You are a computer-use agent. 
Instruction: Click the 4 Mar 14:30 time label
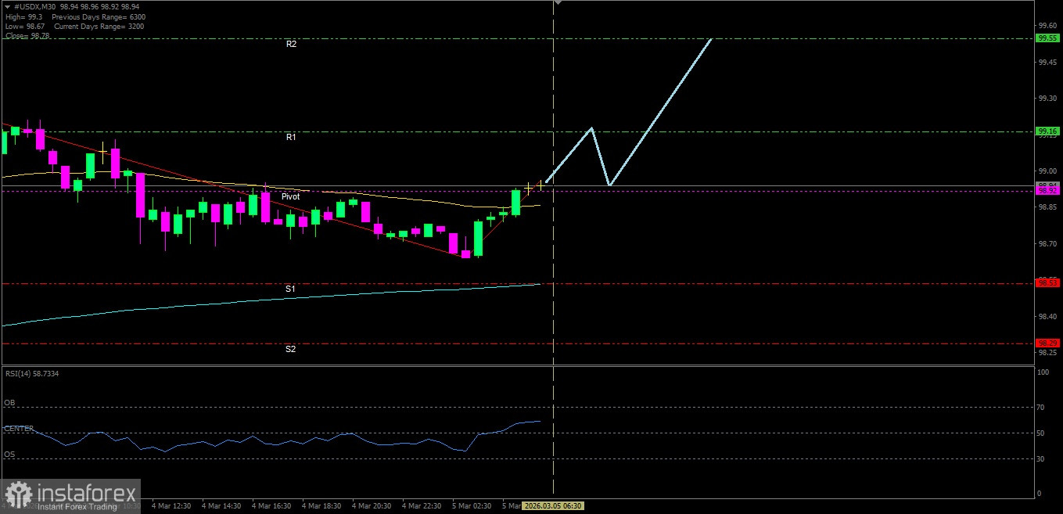pyautogui.click(x=221, y=506)
